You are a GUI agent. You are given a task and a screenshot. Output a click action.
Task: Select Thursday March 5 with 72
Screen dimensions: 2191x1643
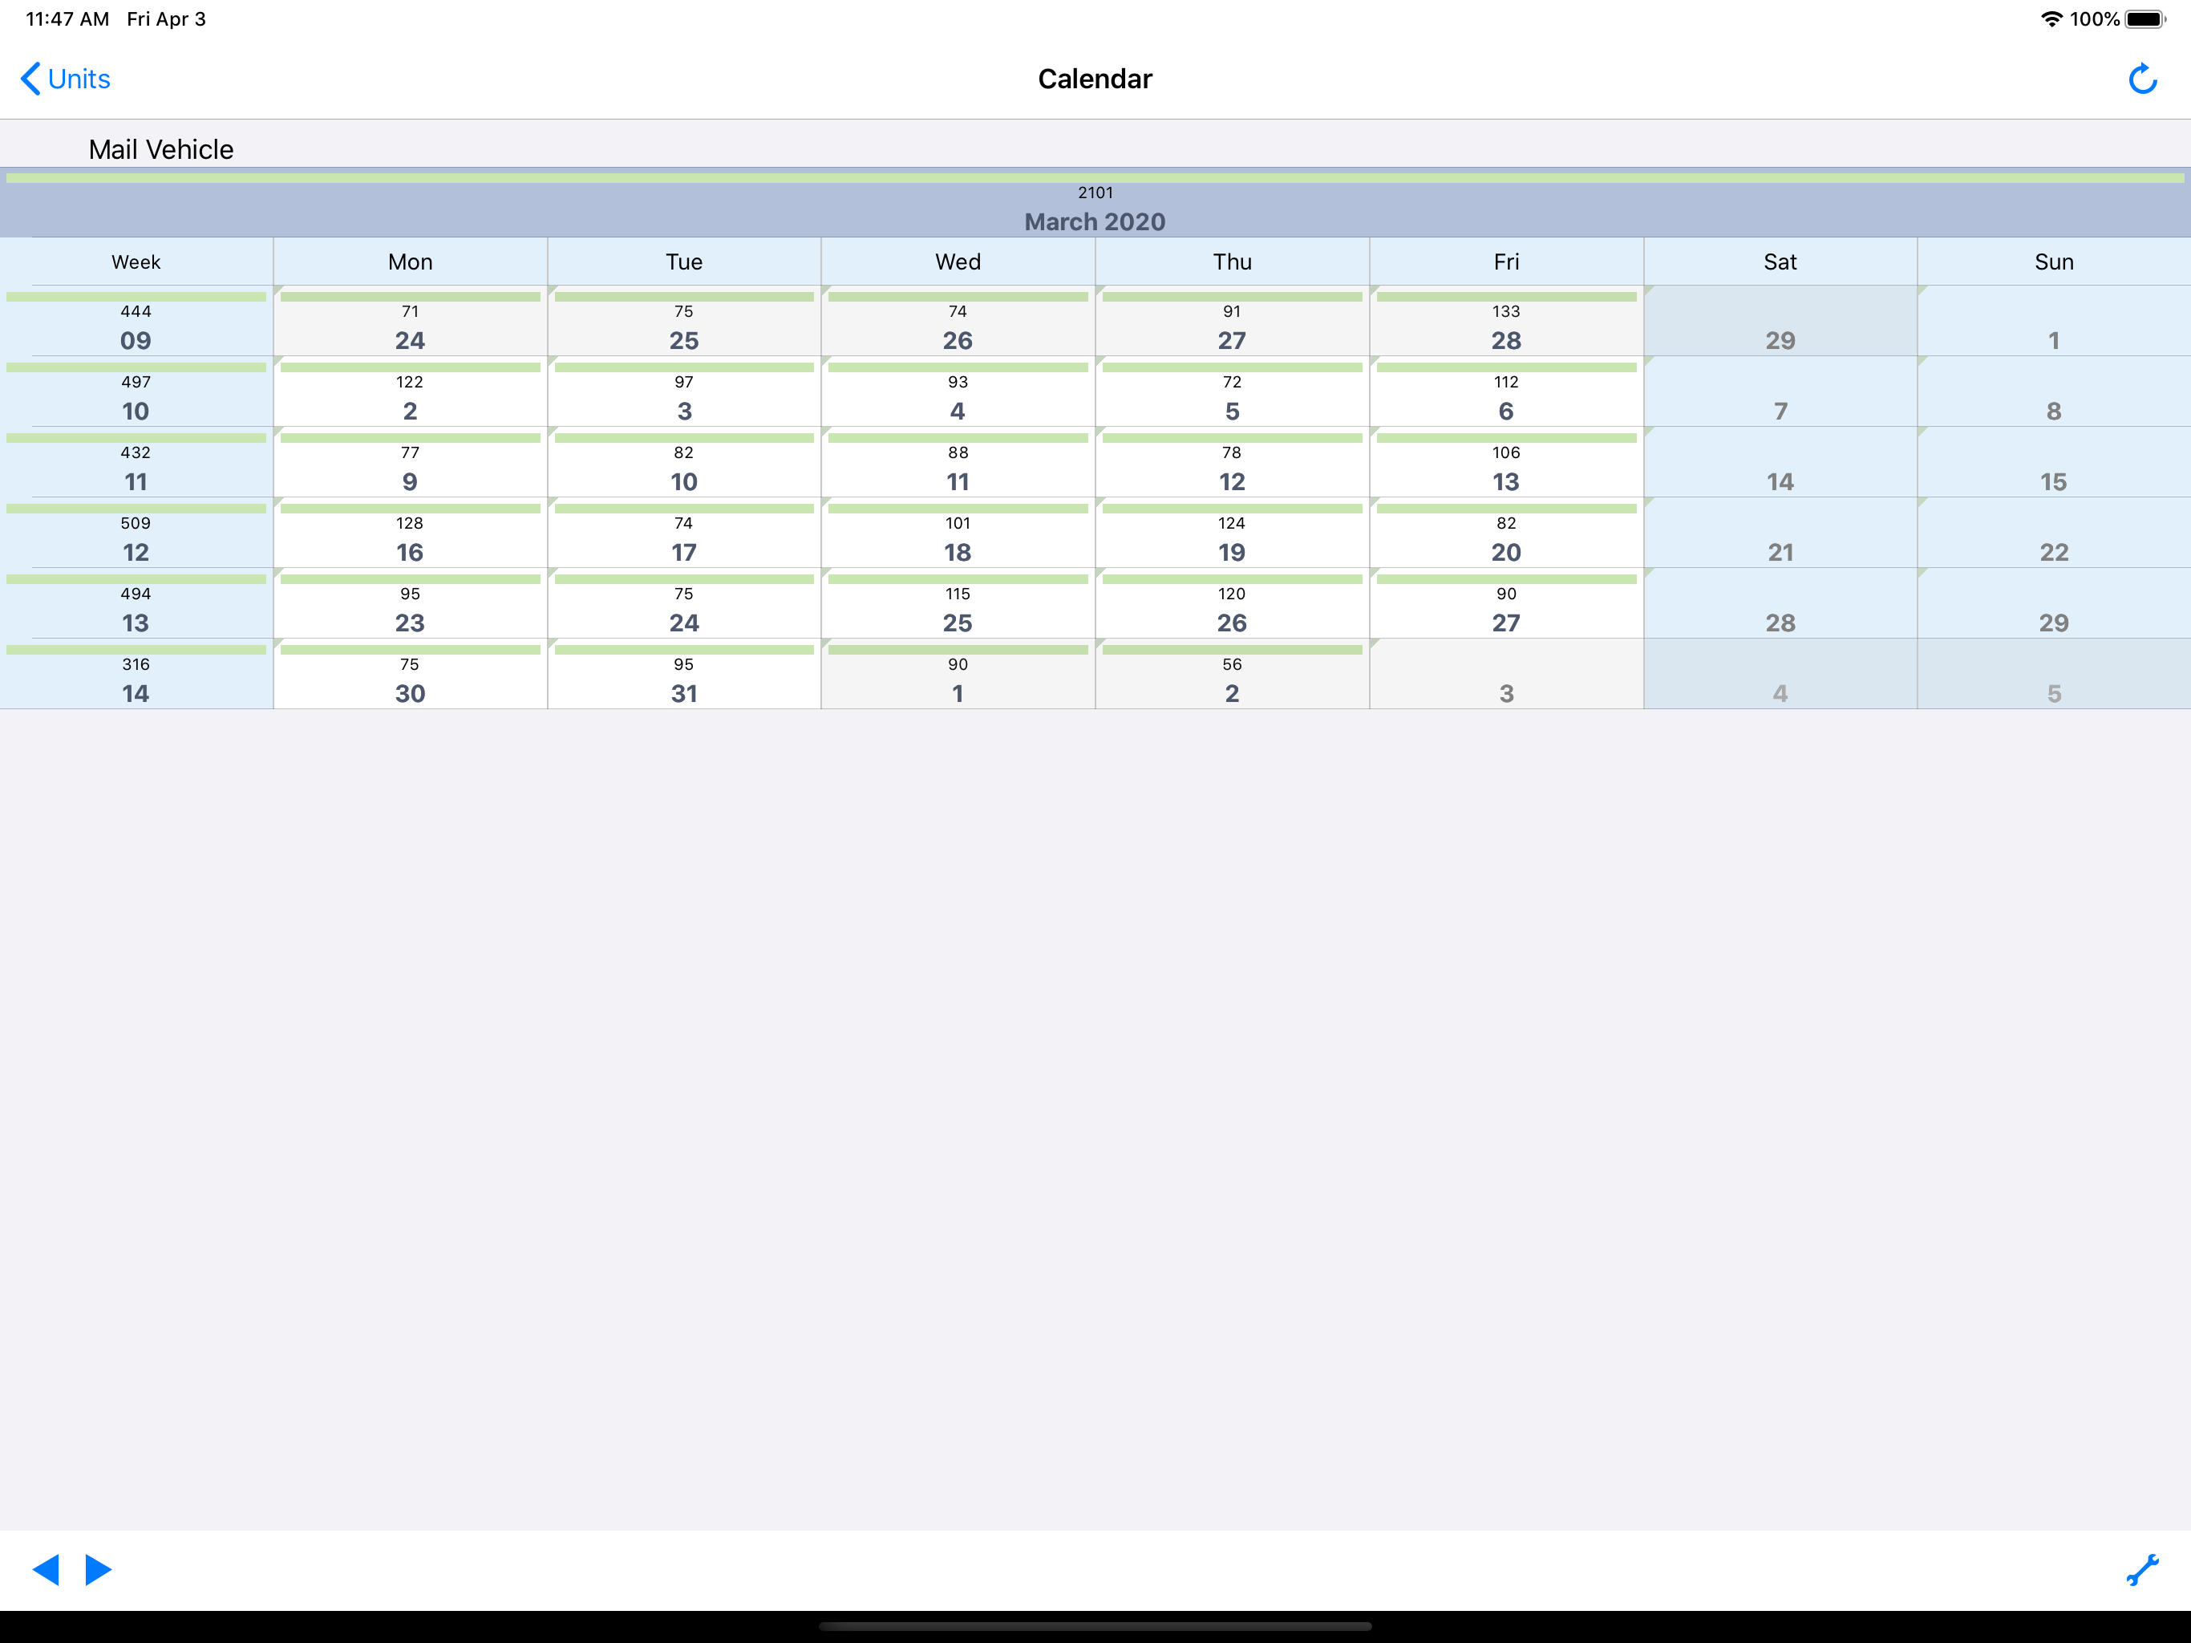pos(1232,392)
